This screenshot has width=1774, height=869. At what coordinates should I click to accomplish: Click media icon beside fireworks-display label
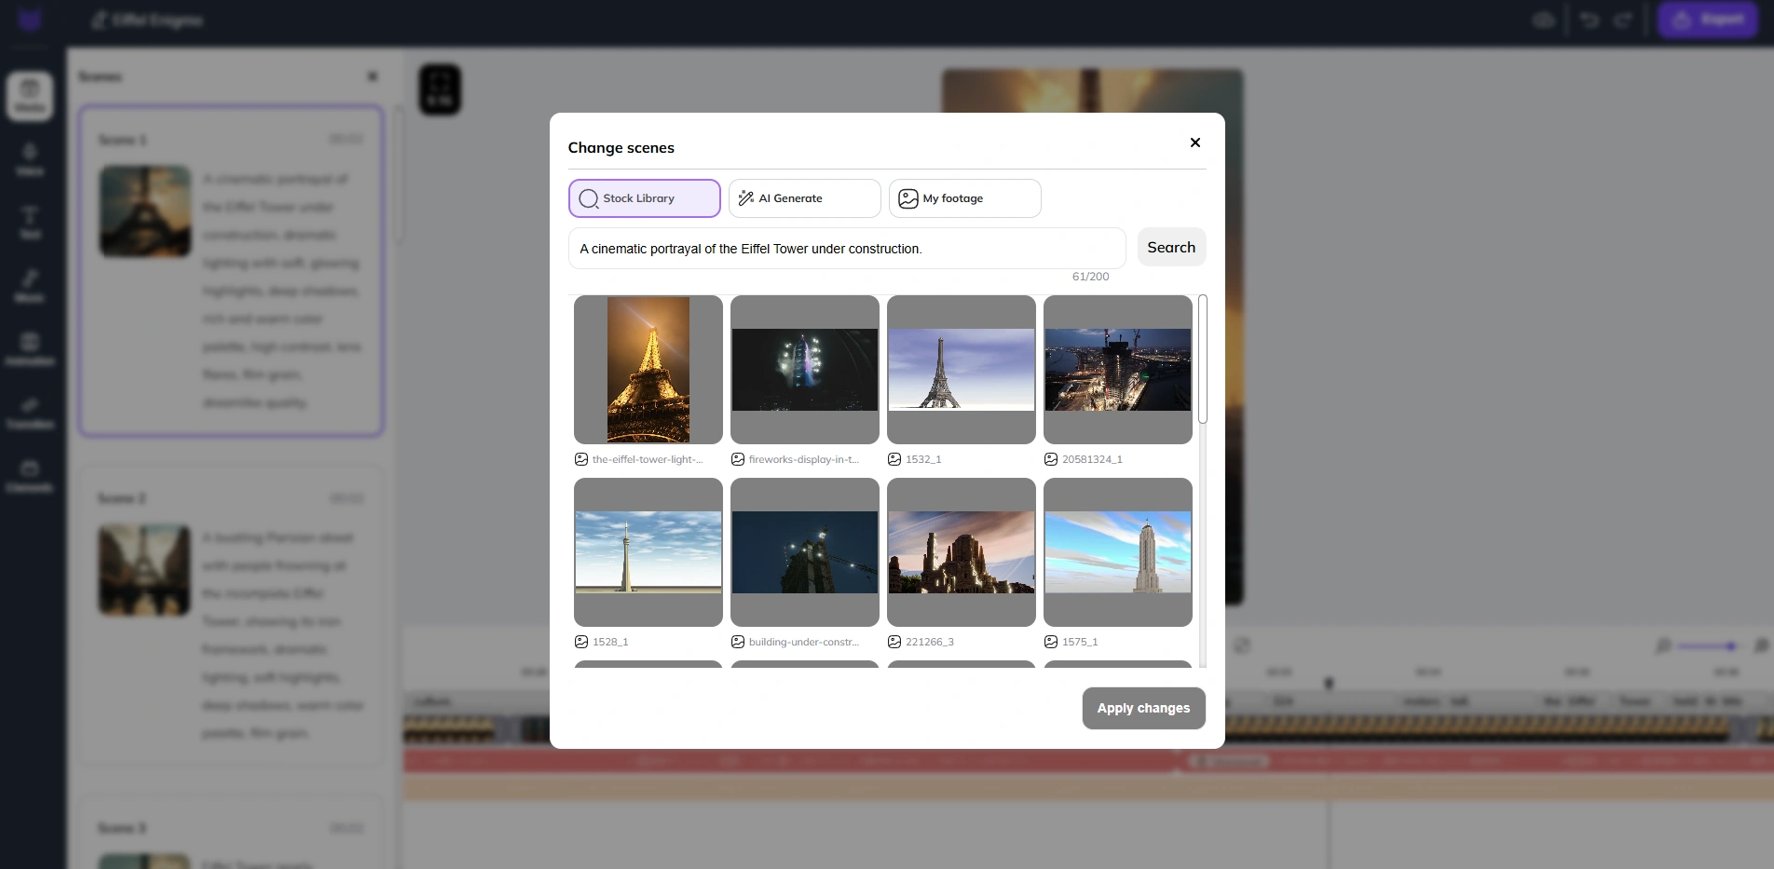738,459
